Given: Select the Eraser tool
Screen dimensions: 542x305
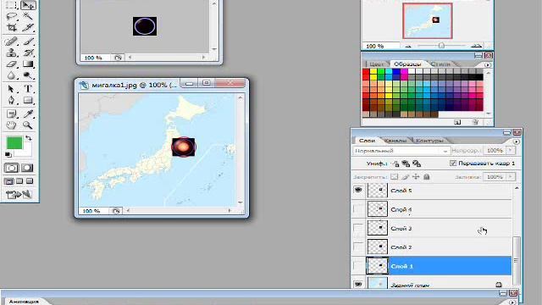Looking at the screenshot, I should [11, 64].
